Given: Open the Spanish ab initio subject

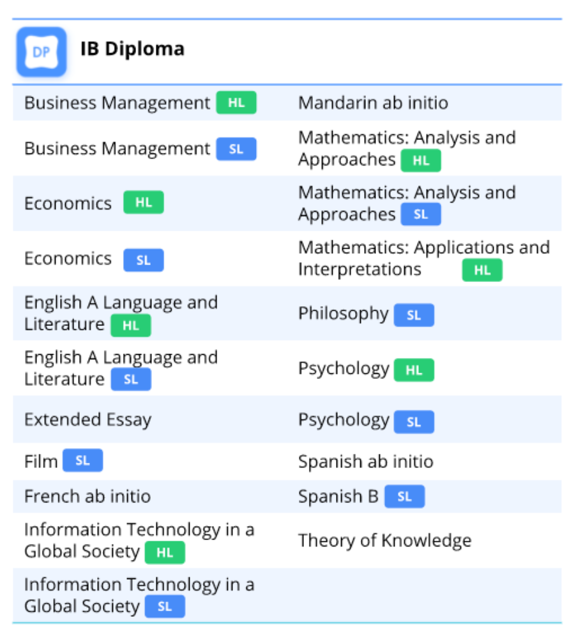Looking at the screenshot, I should coord(365,461).
